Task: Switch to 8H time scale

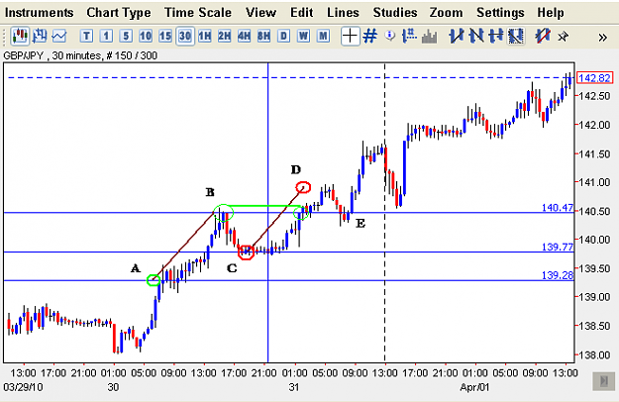Action: pos(263,37)
